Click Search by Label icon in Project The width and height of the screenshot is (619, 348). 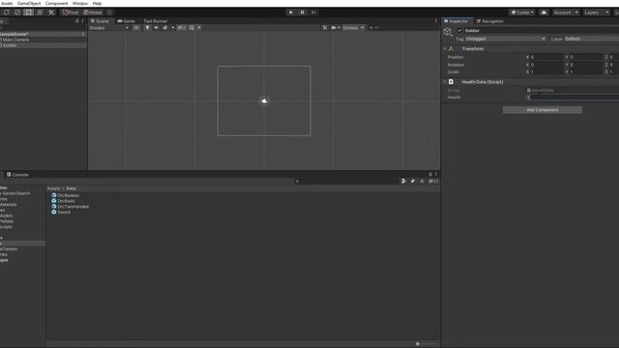point(413,181)
